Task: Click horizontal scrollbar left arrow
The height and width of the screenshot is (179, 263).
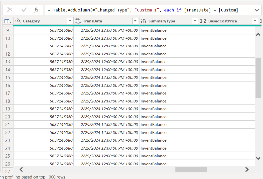Action: (21, 170)
